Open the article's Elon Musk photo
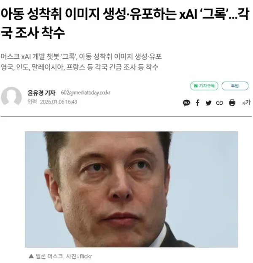This screenshot has width=253, height=263. (x=132, y=189)
